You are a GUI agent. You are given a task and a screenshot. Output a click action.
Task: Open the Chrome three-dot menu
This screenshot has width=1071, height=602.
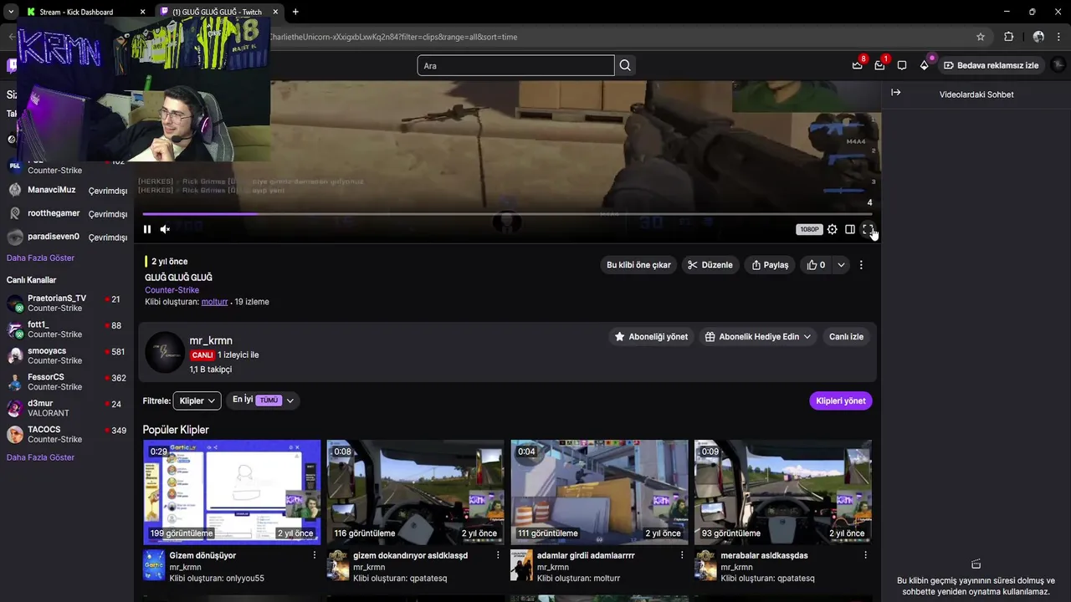tap(1059, 37)
